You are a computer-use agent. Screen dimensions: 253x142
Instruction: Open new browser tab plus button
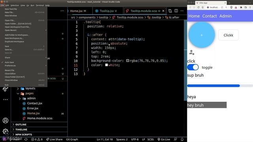click(x=229, y=3)
